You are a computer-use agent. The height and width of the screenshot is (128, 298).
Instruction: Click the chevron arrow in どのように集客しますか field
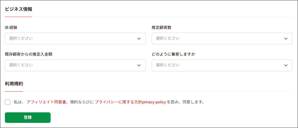pos(286,65)
